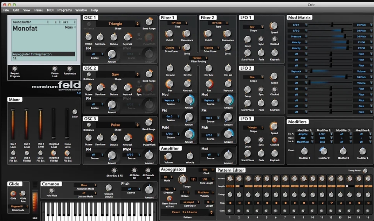Click the Unisono Detune knob
The image size is (374, 221).
pos(109,188)
